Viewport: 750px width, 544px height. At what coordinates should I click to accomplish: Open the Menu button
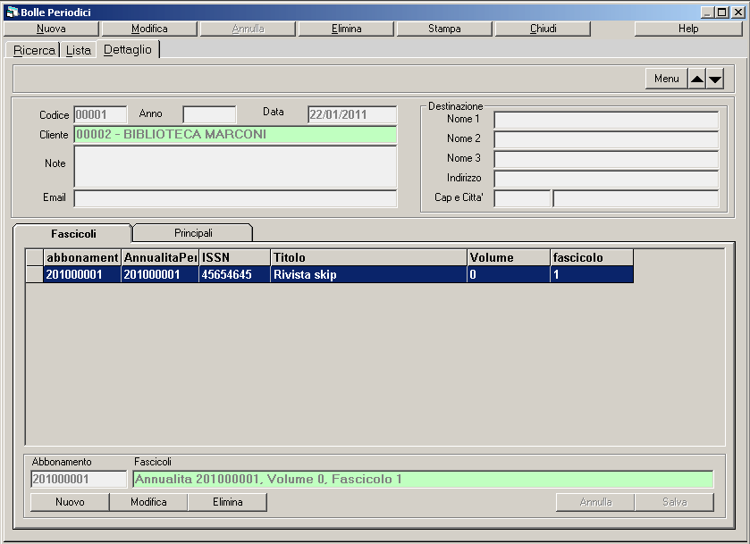tap(666, 80)
